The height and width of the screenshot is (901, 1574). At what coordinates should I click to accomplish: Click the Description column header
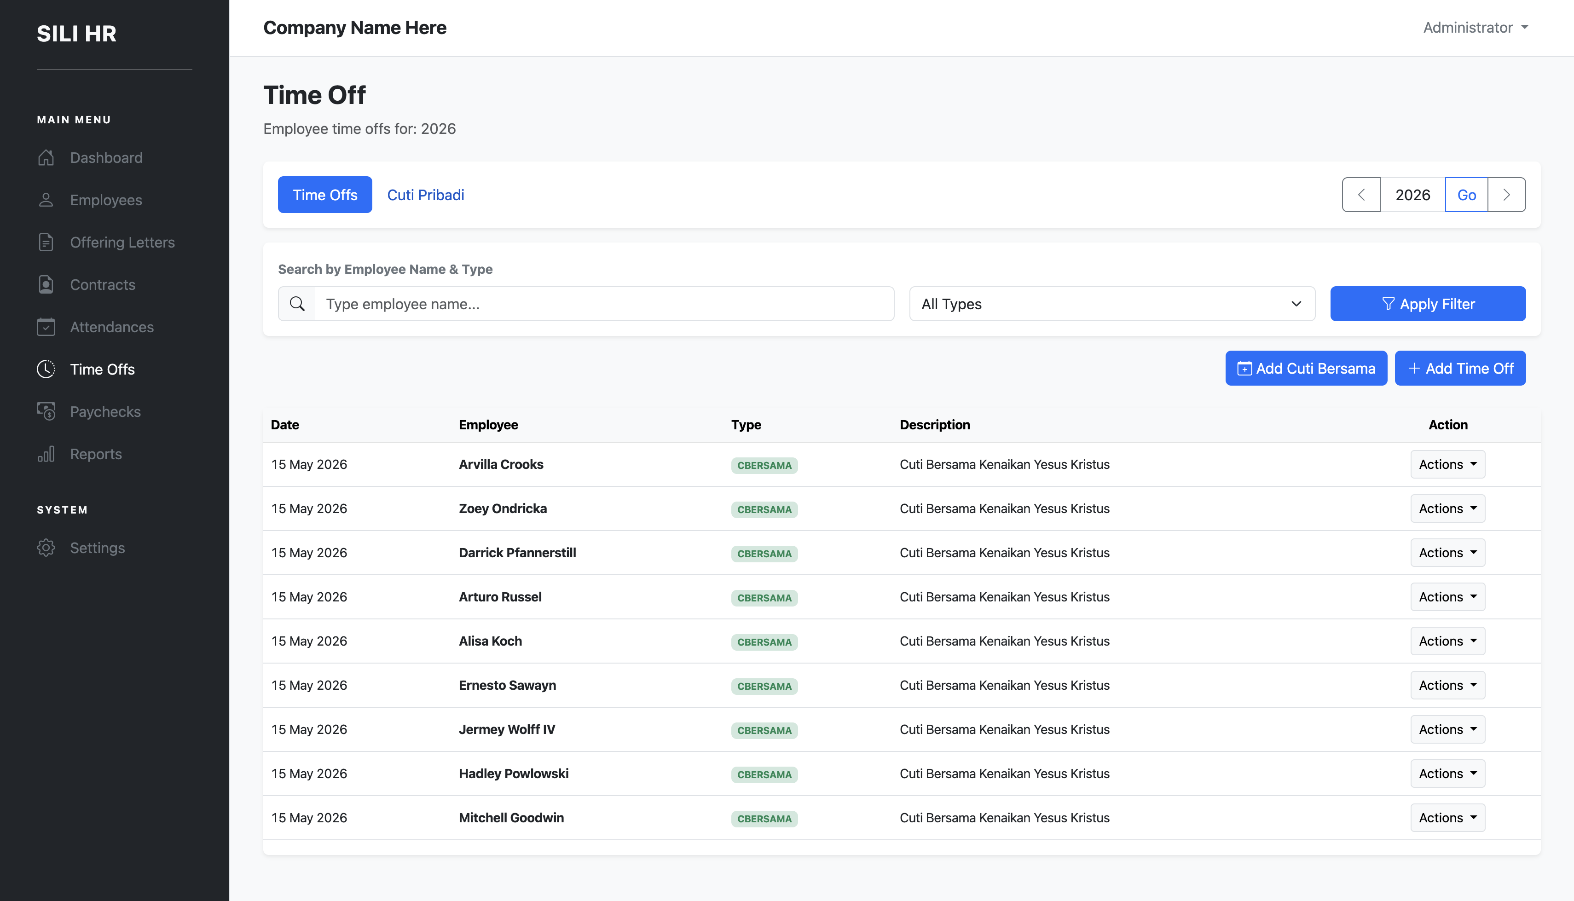point(935,425)
